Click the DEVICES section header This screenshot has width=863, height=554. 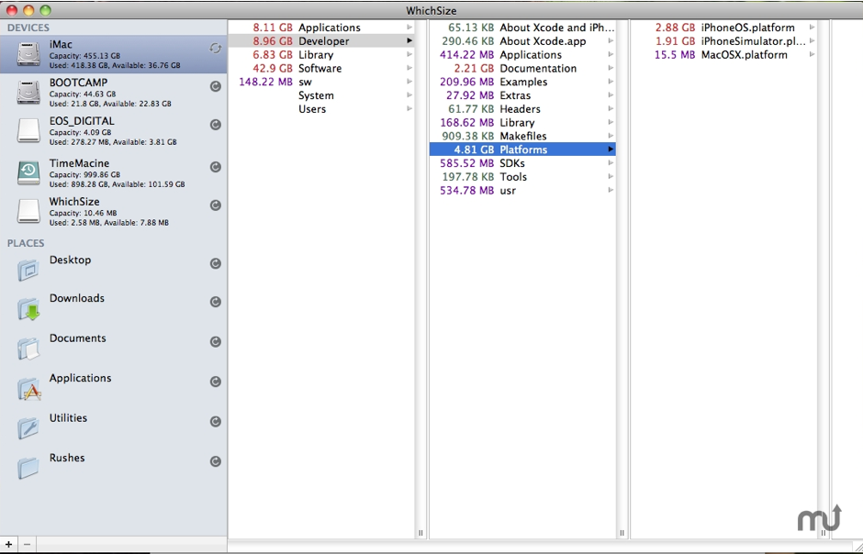[x=28, y=28]
